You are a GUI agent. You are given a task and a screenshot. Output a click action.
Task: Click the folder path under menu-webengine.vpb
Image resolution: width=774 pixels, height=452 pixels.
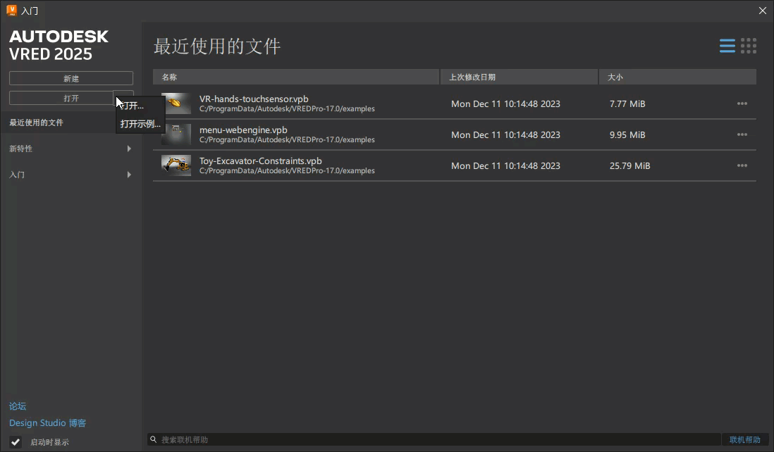point(287,140)
